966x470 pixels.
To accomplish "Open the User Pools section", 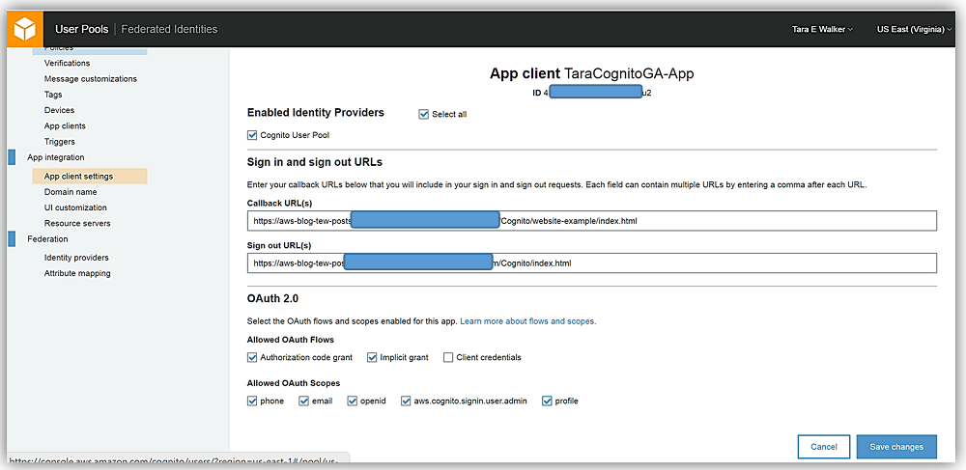I will click(81, 29).
